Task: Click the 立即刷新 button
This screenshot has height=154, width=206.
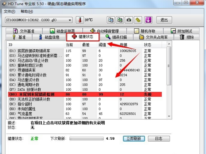Action: [134, 139]
